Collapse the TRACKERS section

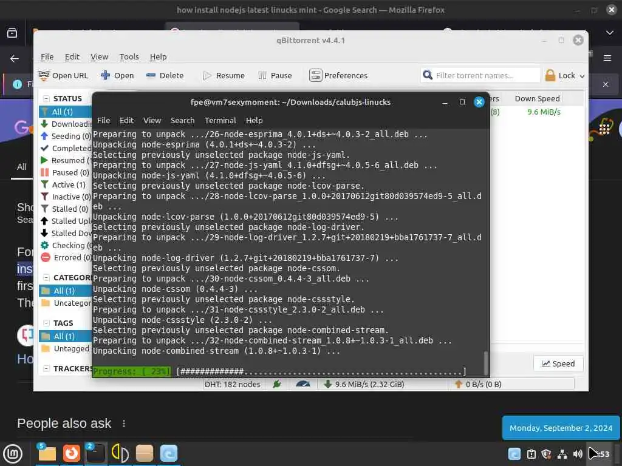[46, 368]
